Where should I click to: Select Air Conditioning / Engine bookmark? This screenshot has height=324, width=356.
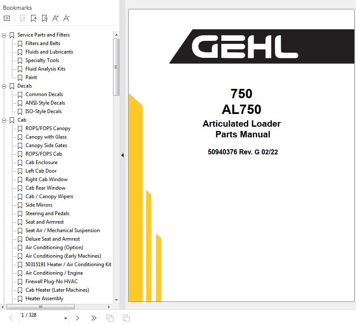[x=54, y=273]
